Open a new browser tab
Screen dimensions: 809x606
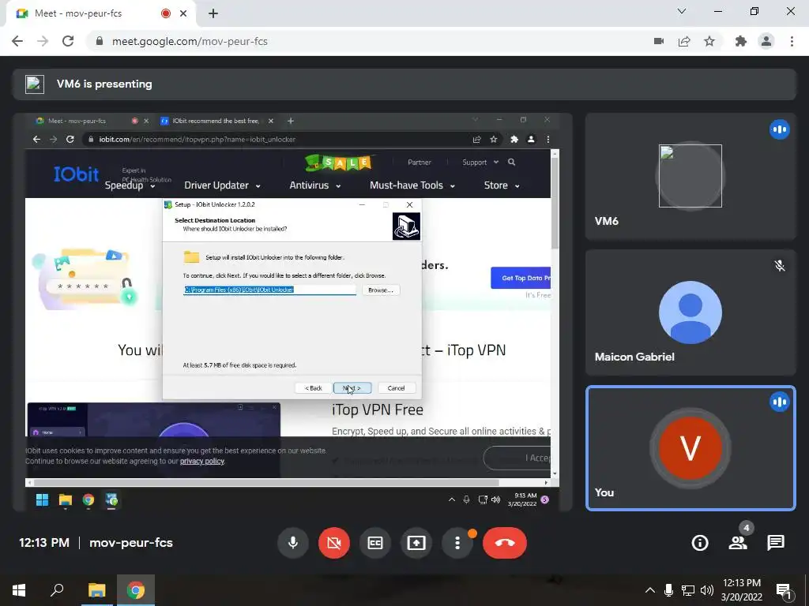tap(213, 13)
